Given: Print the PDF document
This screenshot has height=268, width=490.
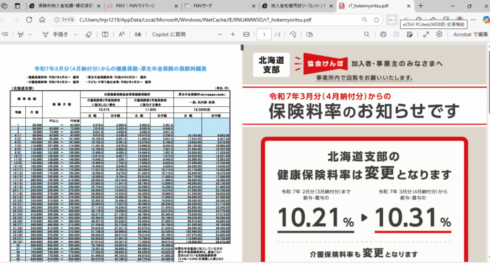Looking at the screenshot, I should [383, 34].
